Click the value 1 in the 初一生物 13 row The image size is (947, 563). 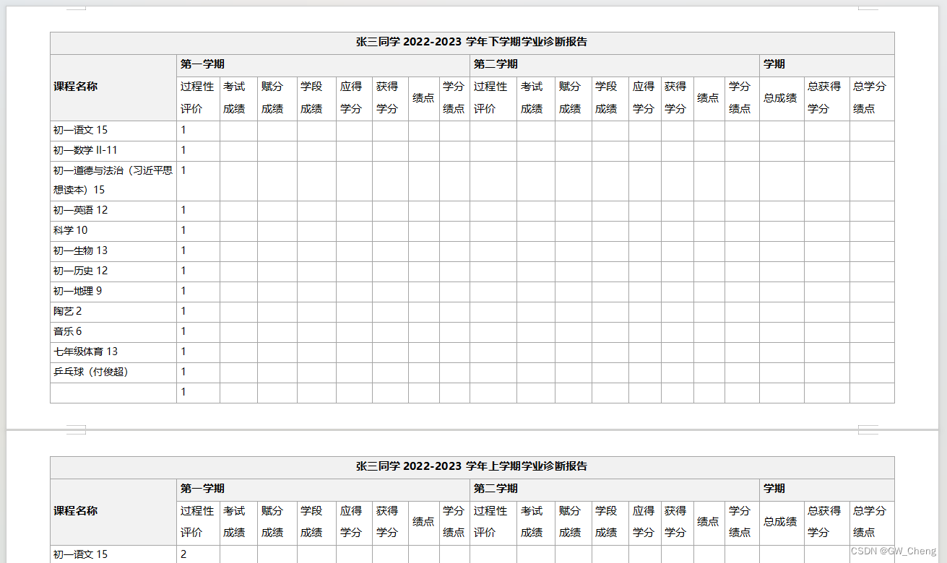[183, 250]
